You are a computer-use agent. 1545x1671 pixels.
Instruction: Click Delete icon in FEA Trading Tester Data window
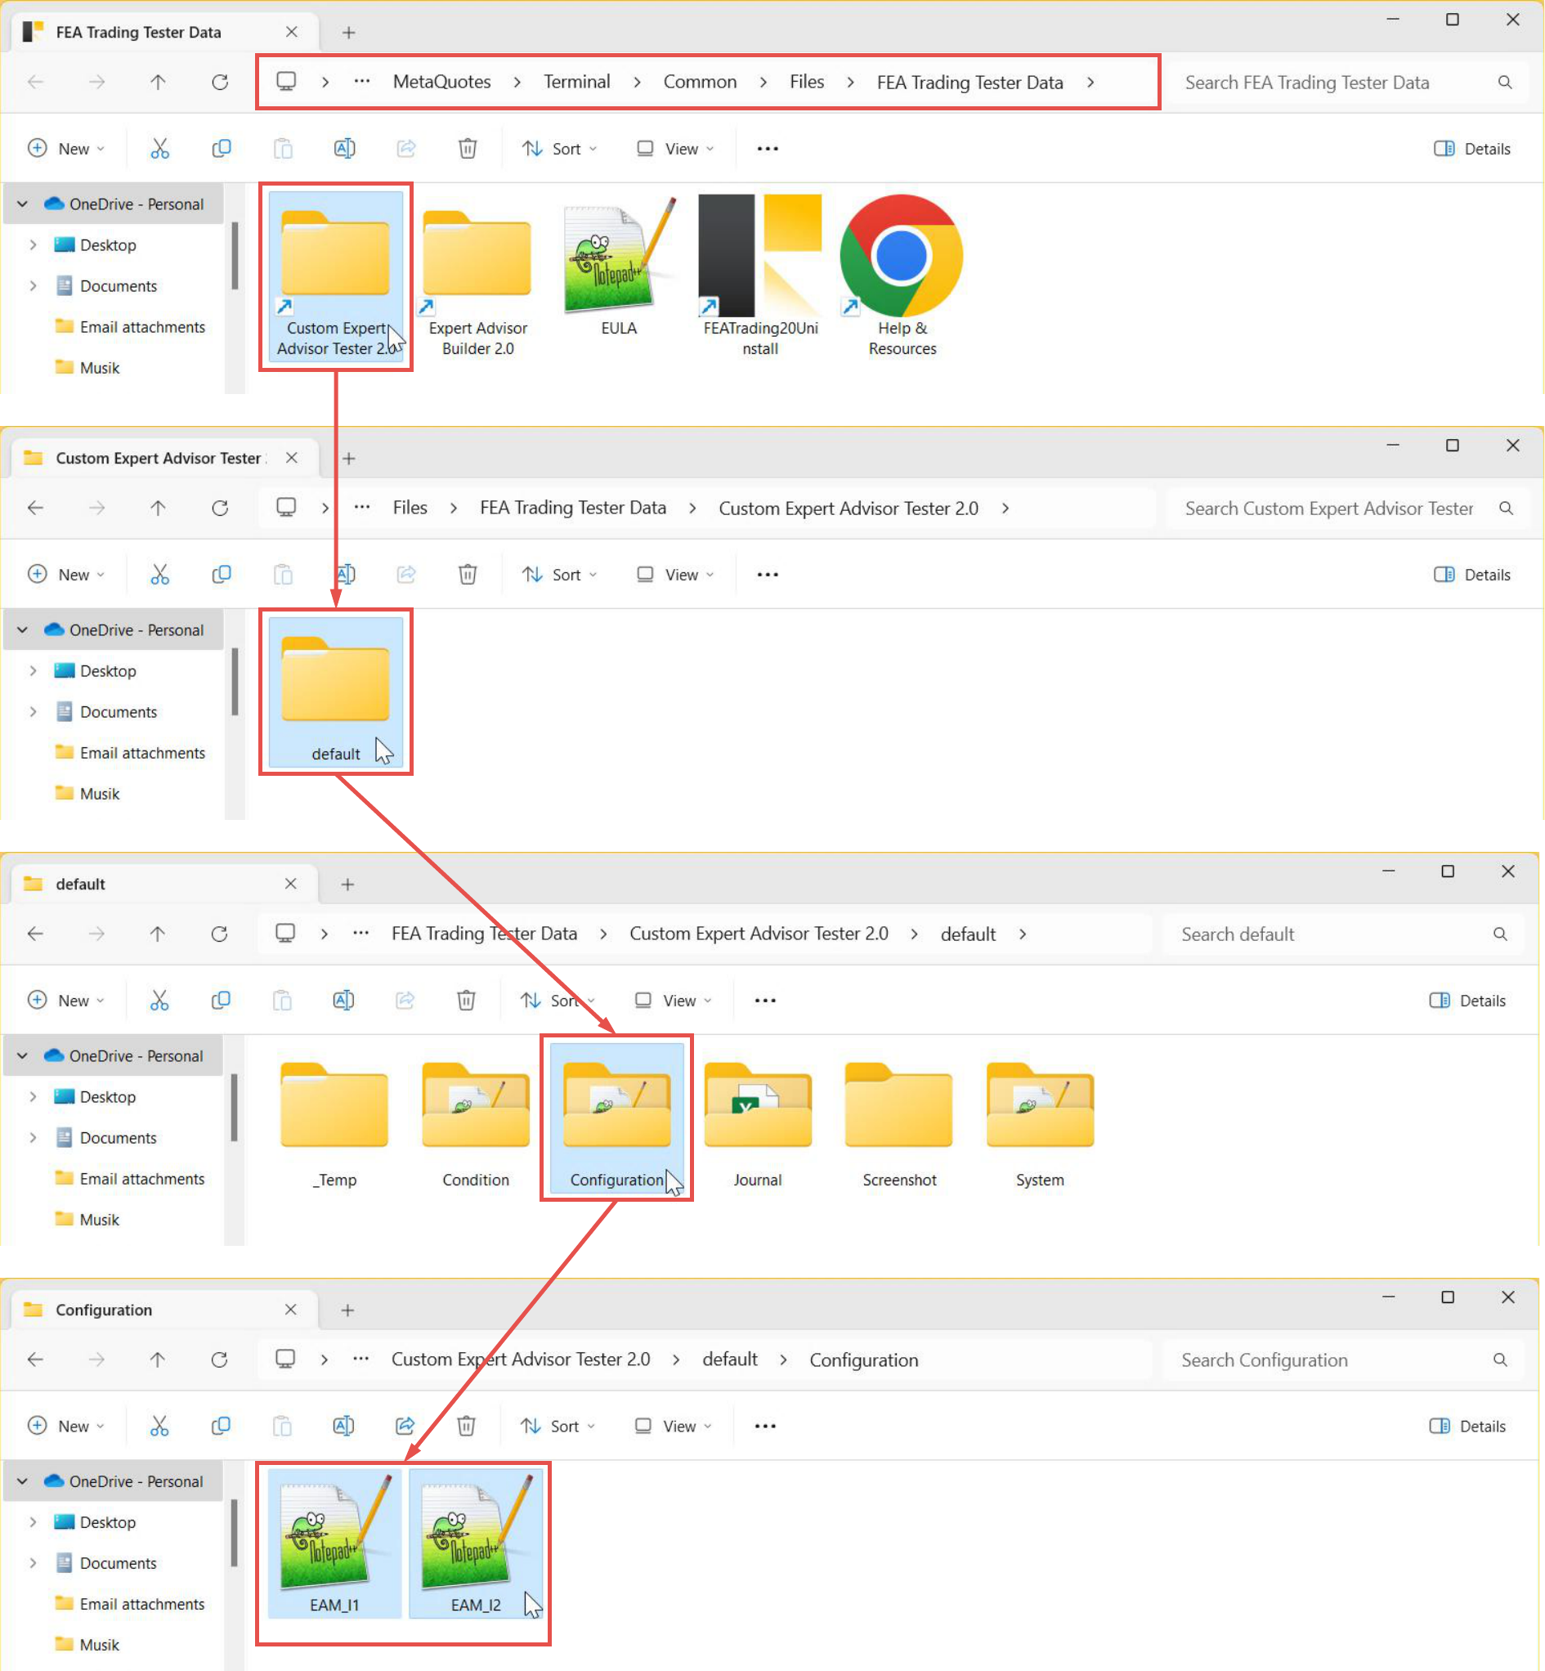(468, 149)
